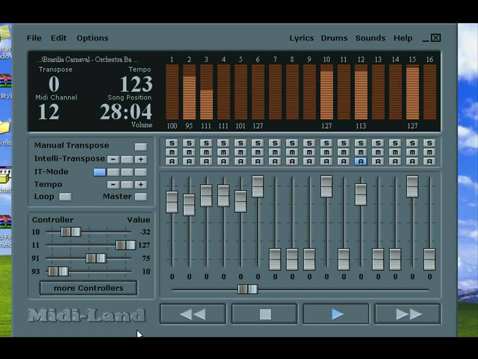Click the song title Brasilia Carnaval text
478x359 pixels.
[x=87, y=59]
